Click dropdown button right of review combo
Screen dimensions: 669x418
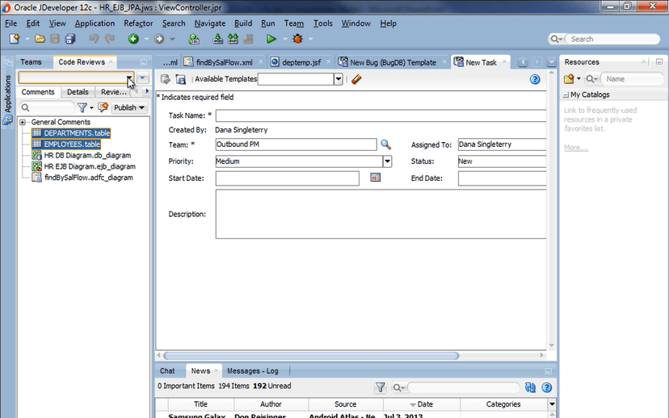[142, 78]
